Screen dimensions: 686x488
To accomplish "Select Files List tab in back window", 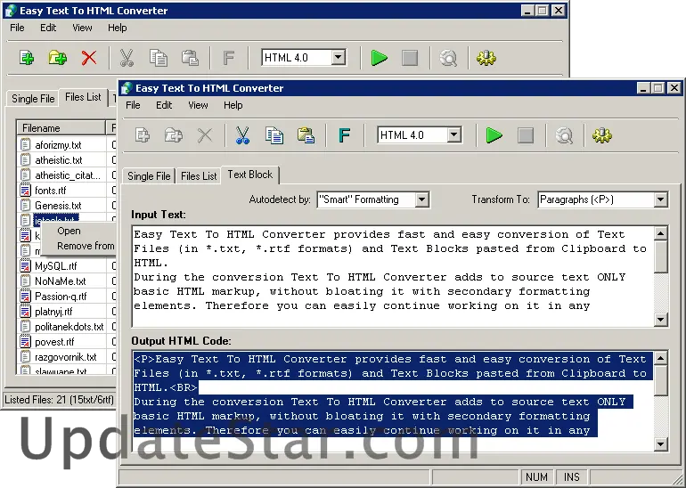I will 83,97.
